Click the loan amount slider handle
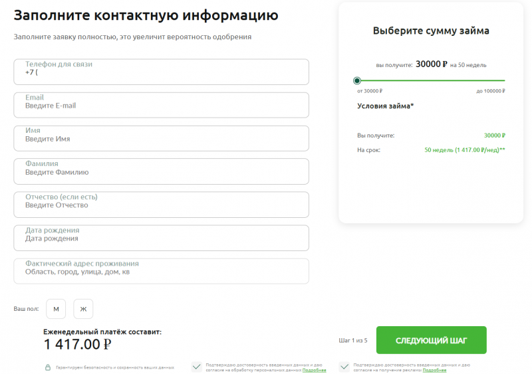 click(357, 80)
